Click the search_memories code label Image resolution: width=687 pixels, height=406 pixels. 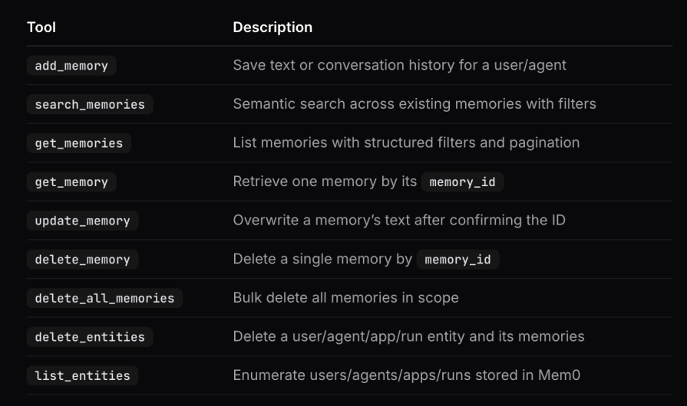[x=90, y=104]
